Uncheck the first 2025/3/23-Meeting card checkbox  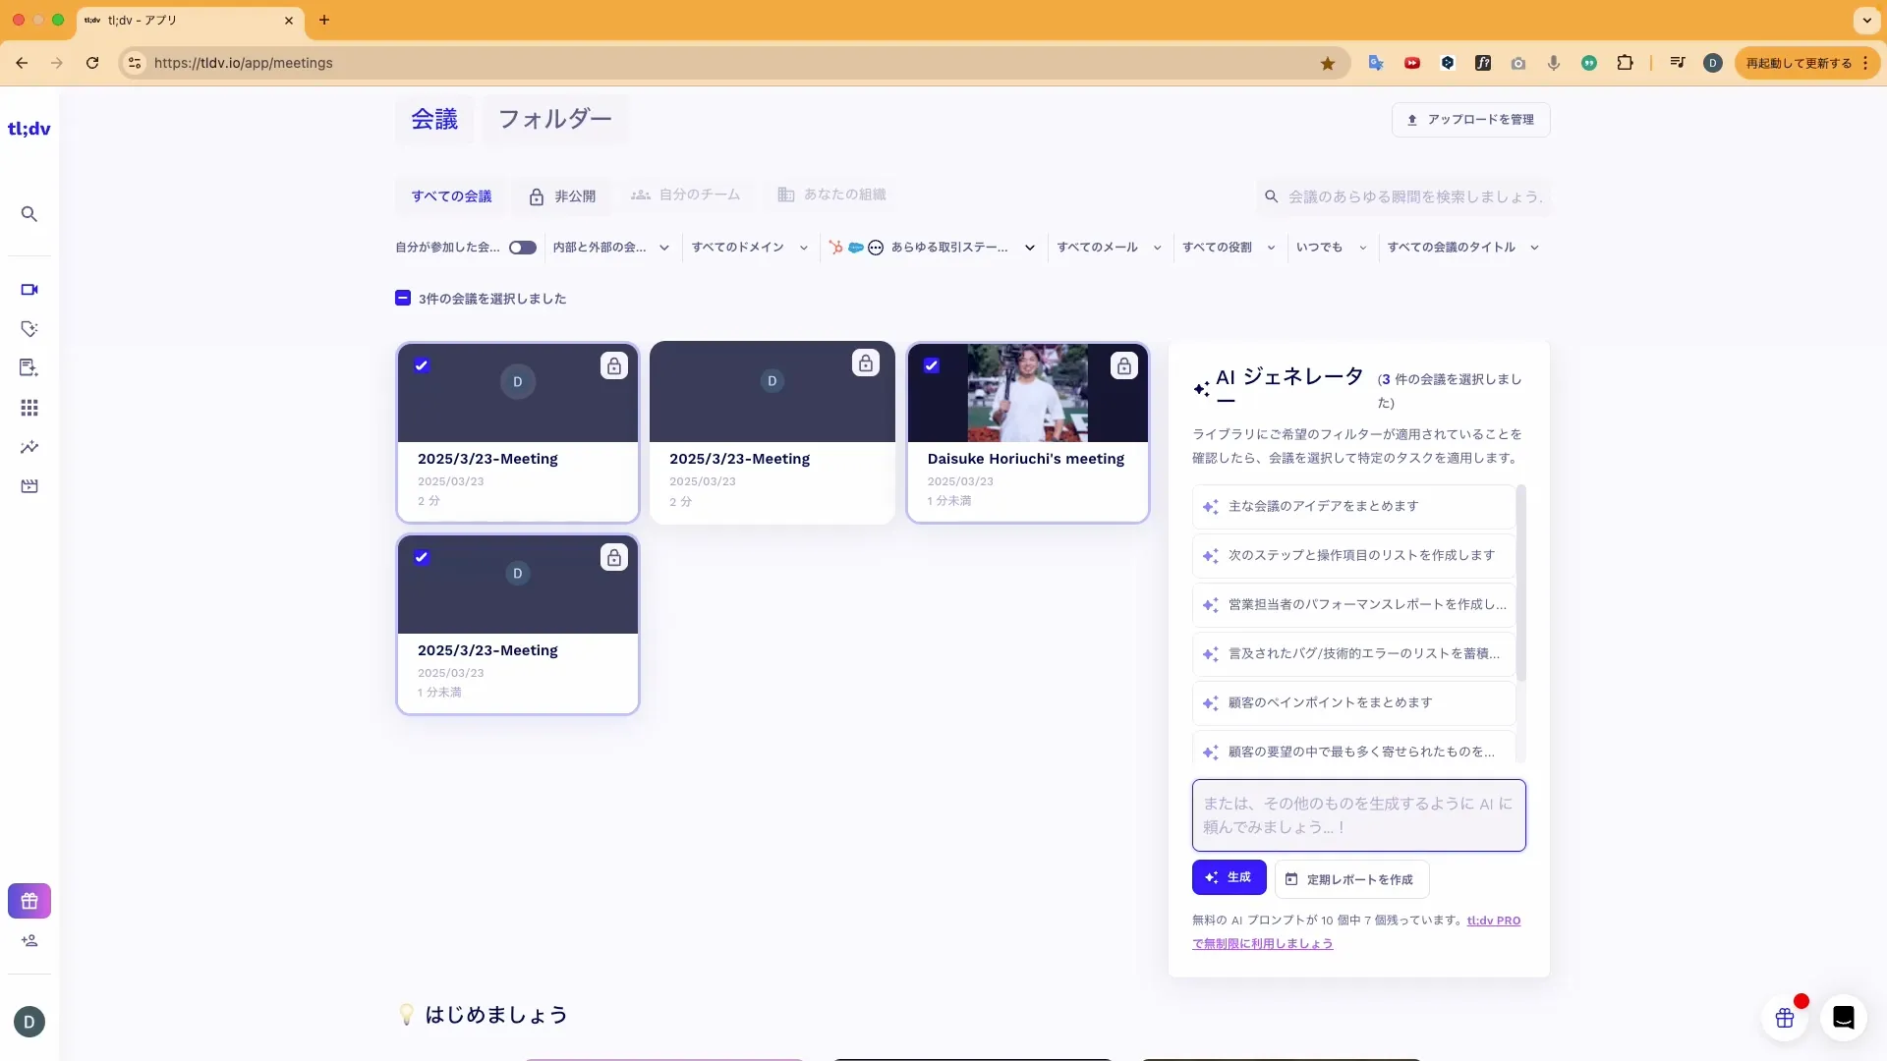[422, 365]
